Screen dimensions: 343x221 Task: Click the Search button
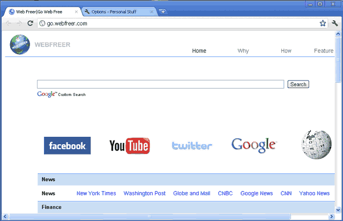pyautogui.click(x=298, y=84)
